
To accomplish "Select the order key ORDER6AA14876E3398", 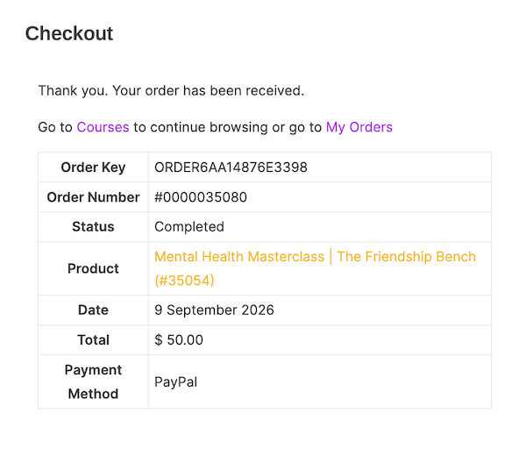I will (x=231, y=167).
